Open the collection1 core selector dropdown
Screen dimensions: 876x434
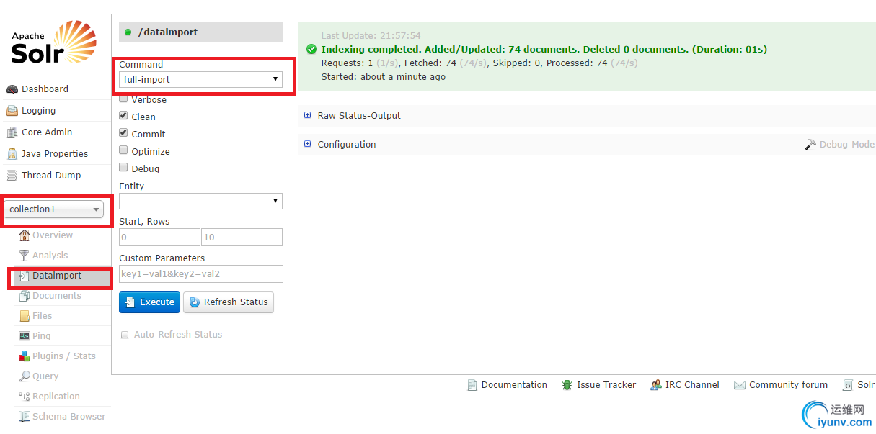point(55,209)
